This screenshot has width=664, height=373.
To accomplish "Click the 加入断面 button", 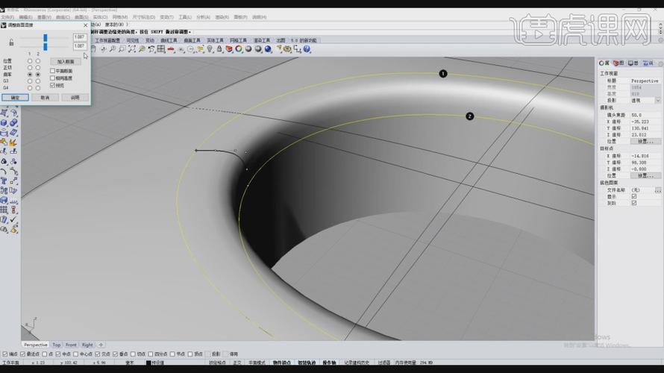I will (66, 62).
